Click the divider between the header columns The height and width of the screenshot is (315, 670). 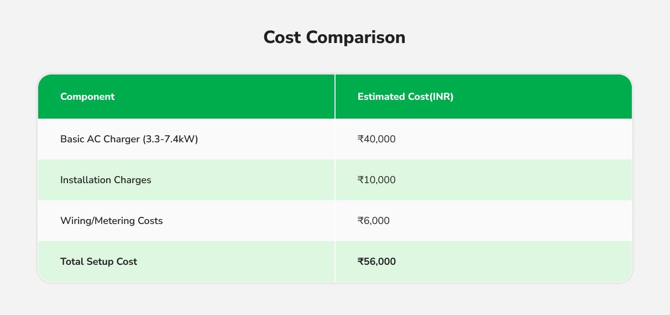335,97
